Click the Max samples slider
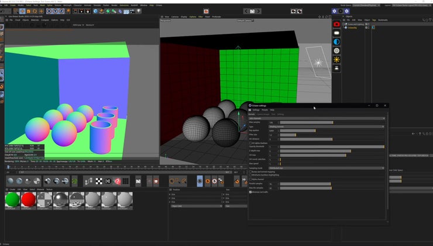The image size is (433, 246). 332,122
